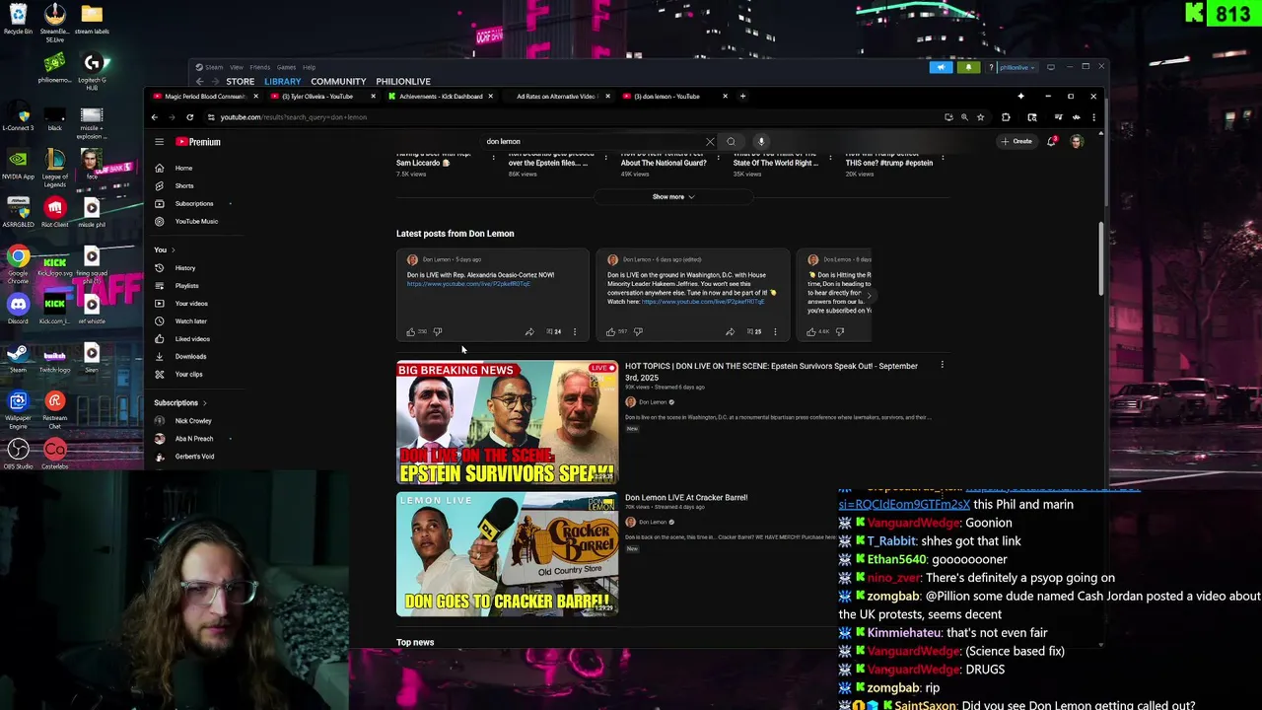Open Steam LIBRARY tab
Screen dimensions: 1262x710
click(282, 82)
